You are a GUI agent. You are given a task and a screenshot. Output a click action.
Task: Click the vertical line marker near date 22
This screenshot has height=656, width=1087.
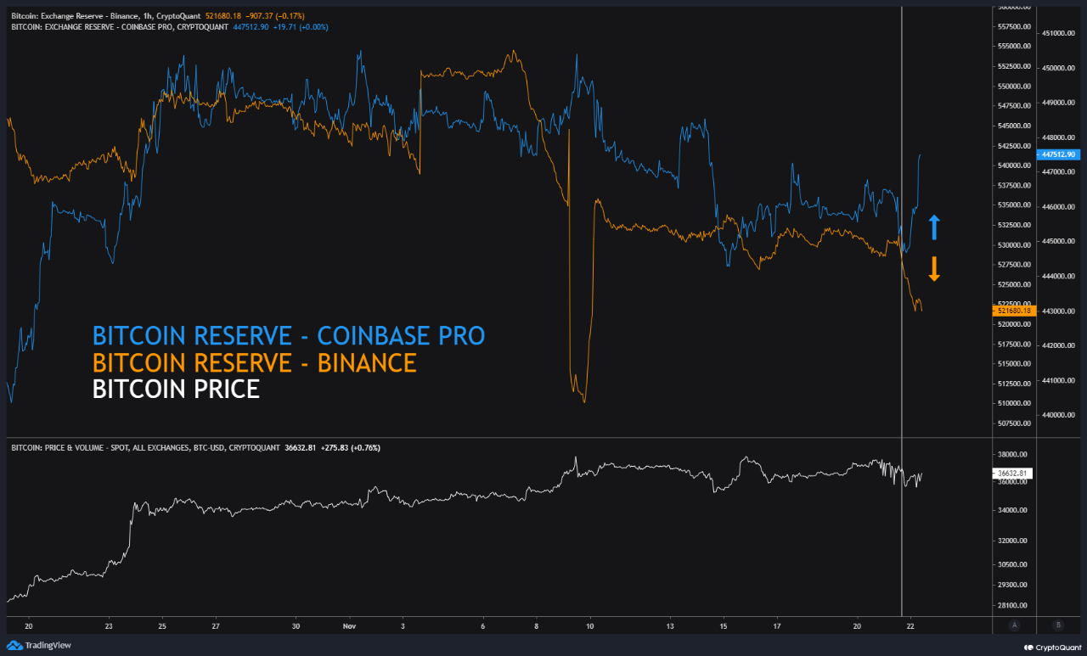click(901, 255)
